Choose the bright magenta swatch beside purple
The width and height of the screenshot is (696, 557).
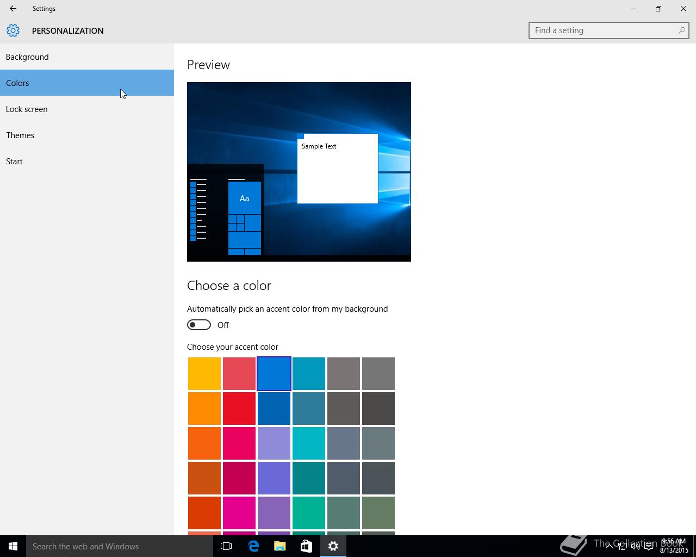coord(239,513)
